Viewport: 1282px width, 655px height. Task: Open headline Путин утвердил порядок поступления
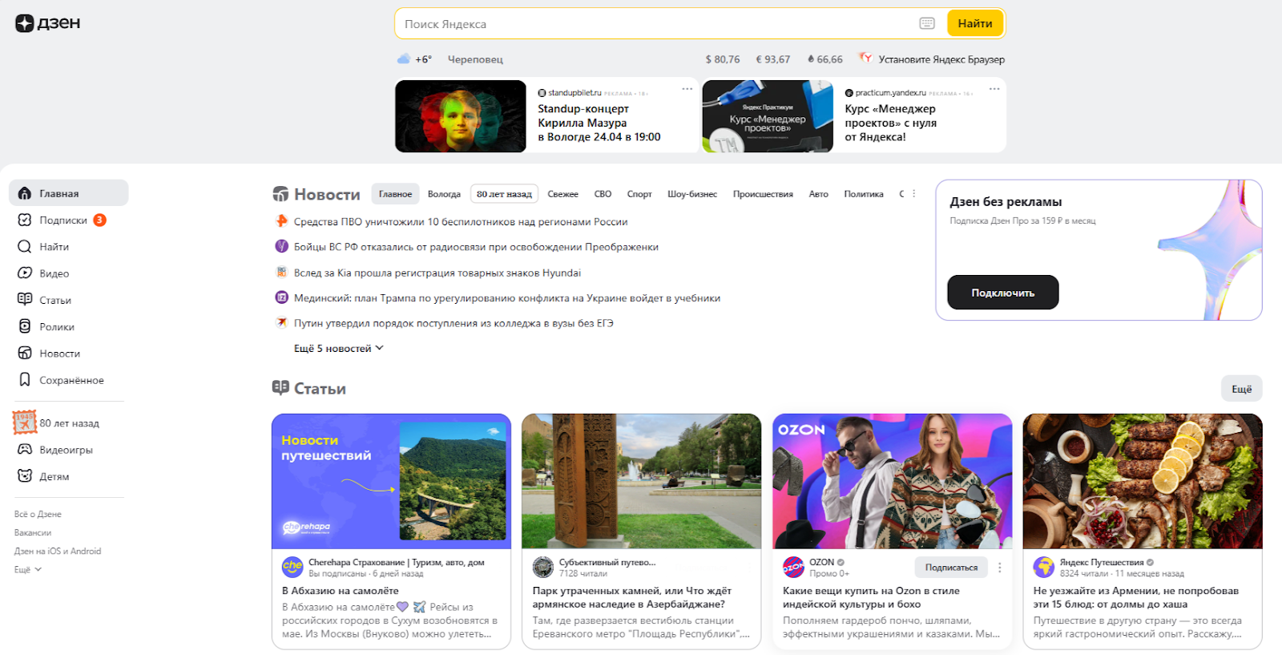[x=454, y=323]
